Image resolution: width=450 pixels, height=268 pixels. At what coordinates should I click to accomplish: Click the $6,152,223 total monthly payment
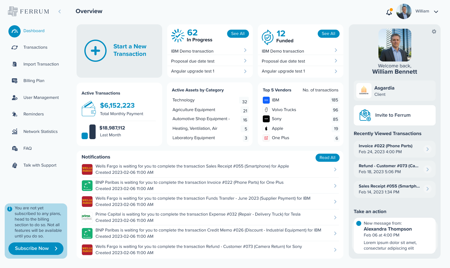(x=117, y=105)
